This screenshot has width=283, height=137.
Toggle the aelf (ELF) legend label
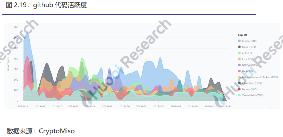tap(248, 53)
